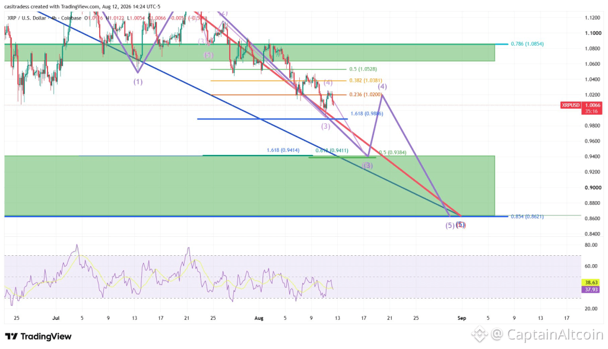This screenshot has height=349, width=608.
Task: Click the 1.0400 price axis value
Action: pos(593,80)
